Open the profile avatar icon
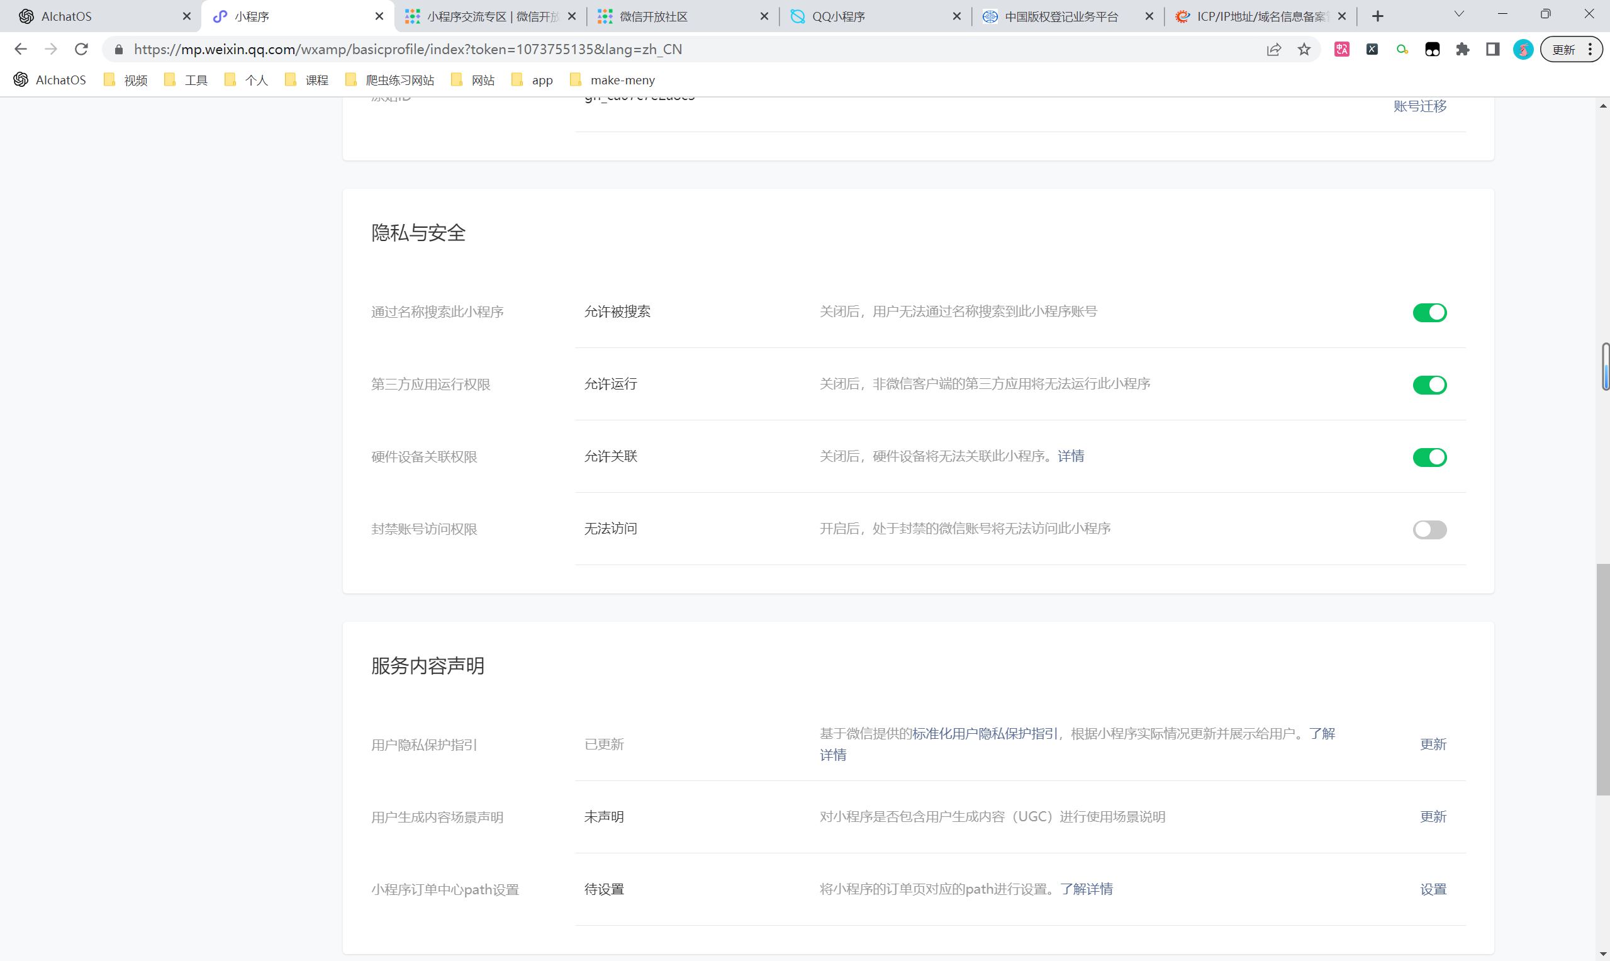 1523,49
